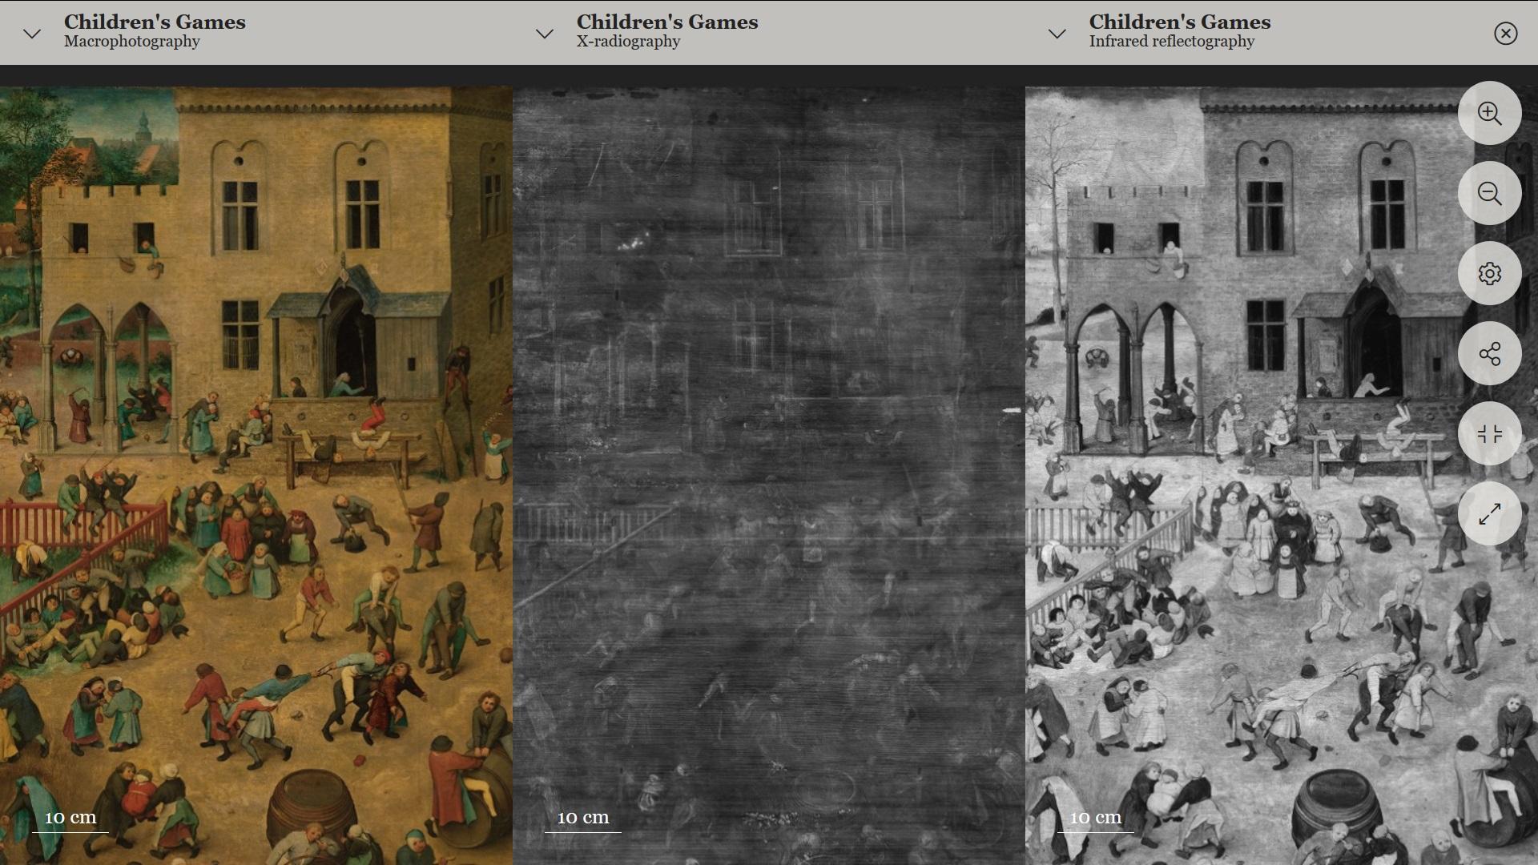Open viewer settings gear icon
Image resolution: width=1538 pixels, height=865 pixels.
pyautogui.click(x=1489, y=273)
